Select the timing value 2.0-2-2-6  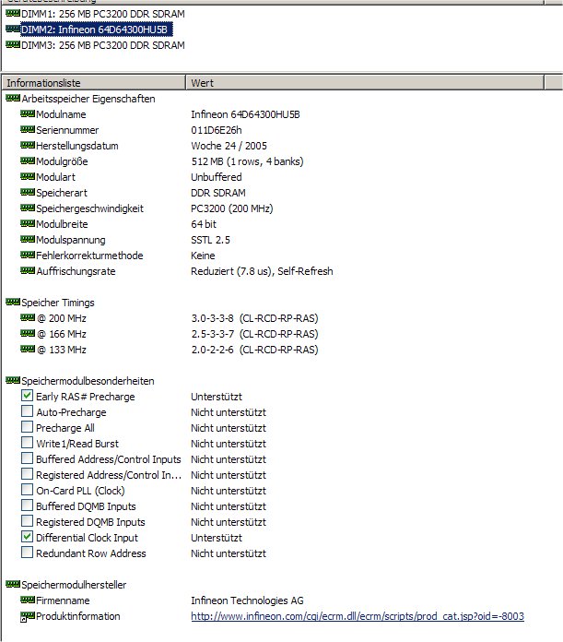212,350
